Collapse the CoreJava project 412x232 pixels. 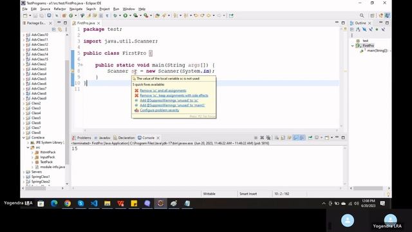point(24,137)
